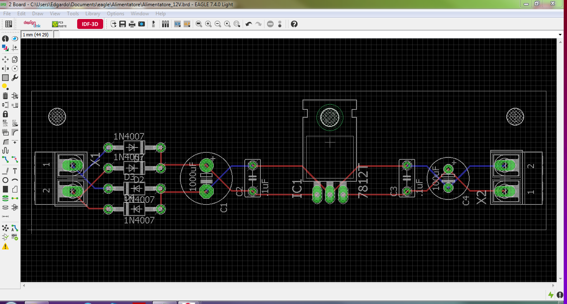
Task: Launch the PCB Quote tool
Action: coord(59,24)
